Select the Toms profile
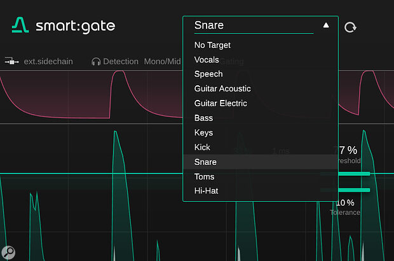394x261 pixels. coord(204,177)
